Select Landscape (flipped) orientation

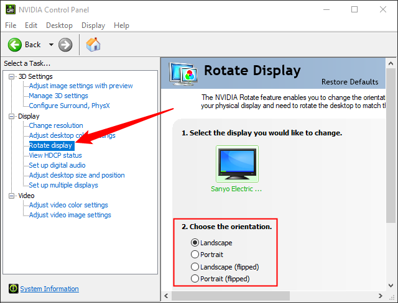195,267
